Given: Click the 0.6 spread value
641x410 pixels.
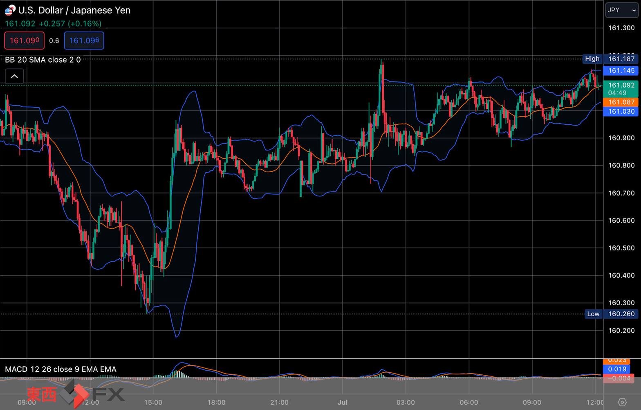Looking at the screenshot, I should click(54, 41).
